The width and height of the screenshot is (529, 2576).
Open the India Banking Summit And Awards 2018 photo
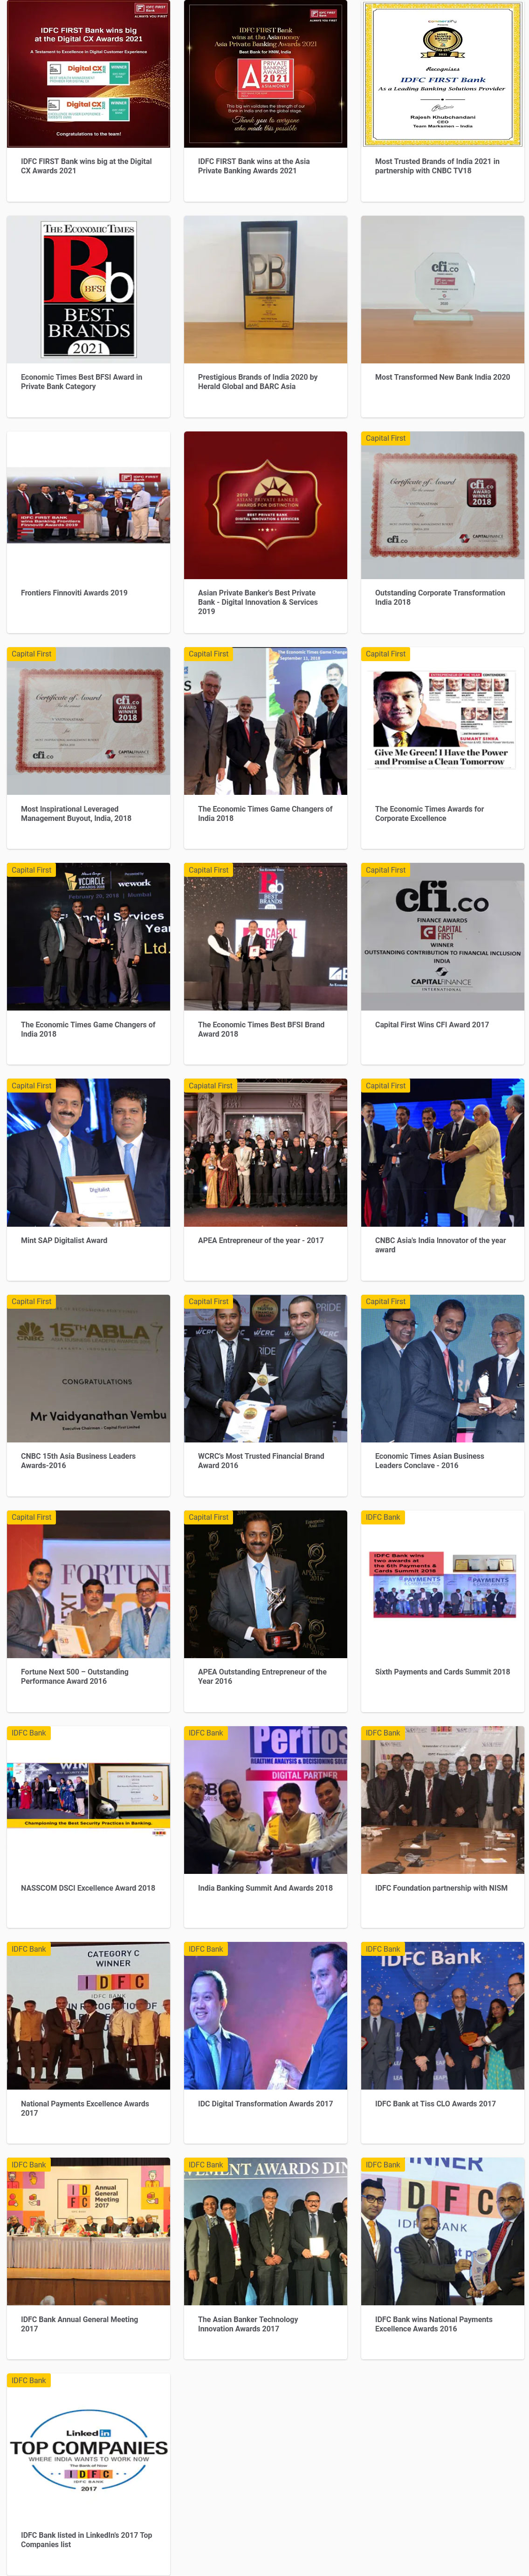click(265, 1800)
